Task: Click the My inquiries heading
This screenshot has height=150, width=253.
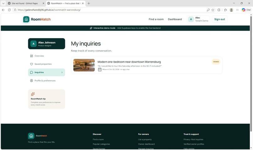Action: pyautogui.click(x=86, y=44)
